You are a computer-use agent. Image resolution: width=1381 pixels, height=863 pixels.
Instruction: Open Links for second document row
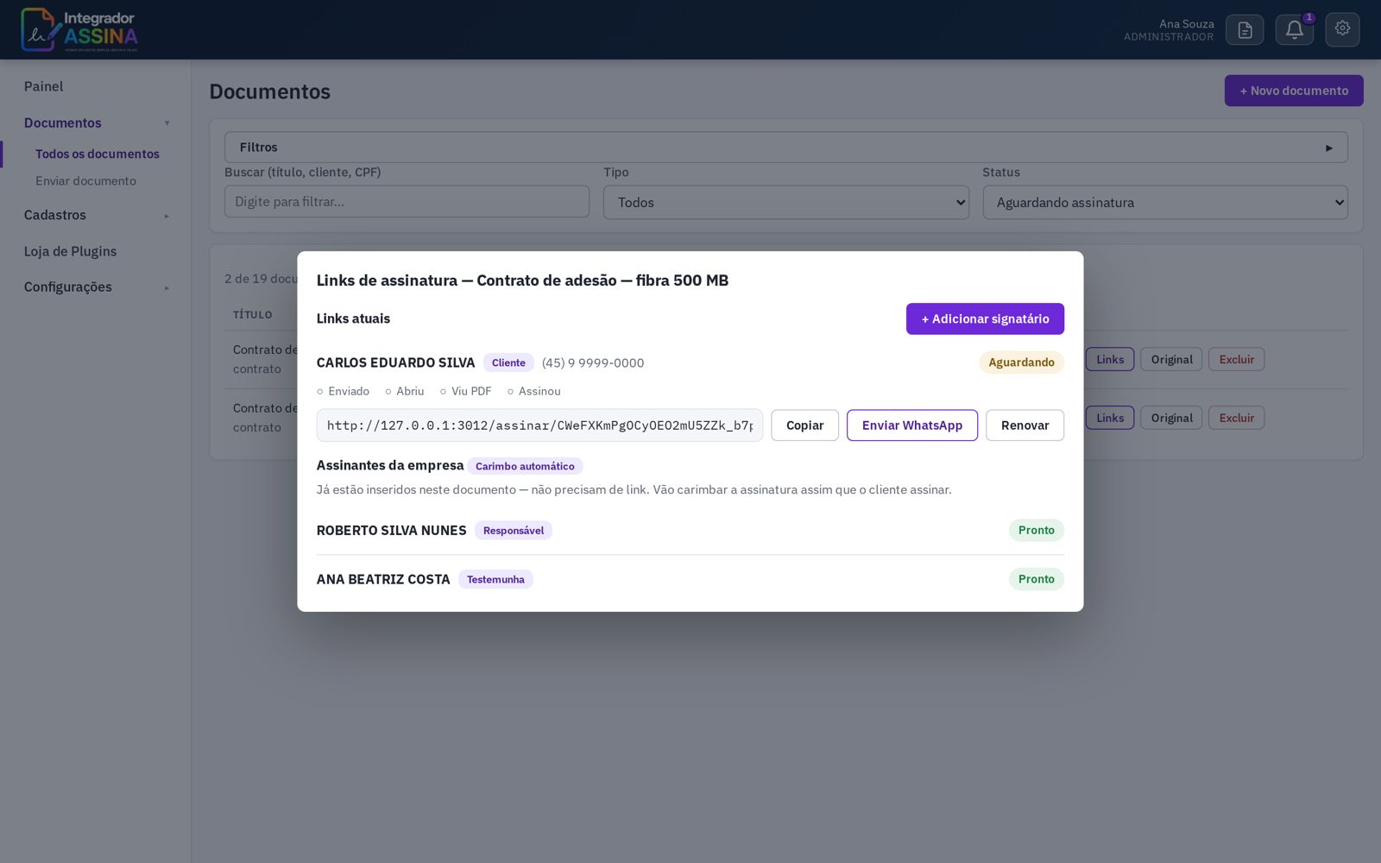(x=1110, y=418)
